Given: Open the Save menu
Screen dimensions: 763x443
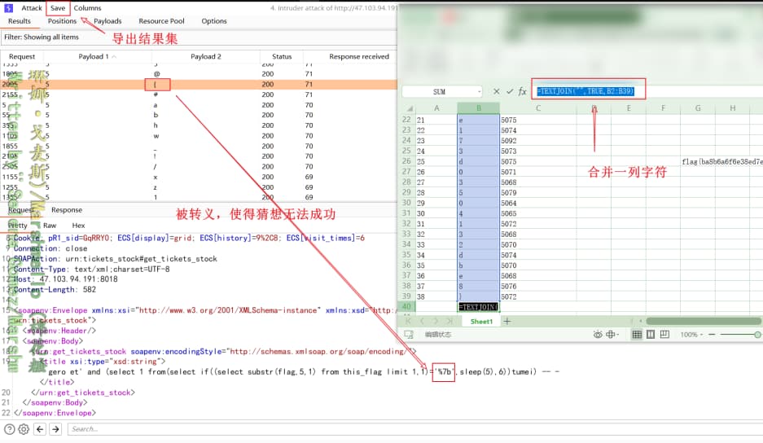Looking at the screenshot, I should (58, 8).
